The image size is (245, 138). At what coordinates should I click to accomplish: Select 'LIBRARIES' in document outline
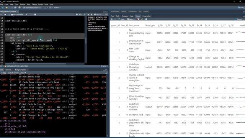tap(92, 23)
